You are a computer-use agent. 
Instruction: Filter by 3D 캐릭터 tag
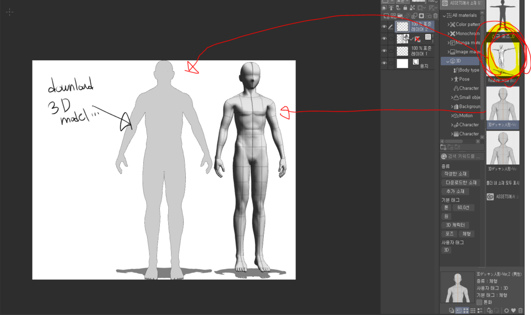(x=455, y=225)
